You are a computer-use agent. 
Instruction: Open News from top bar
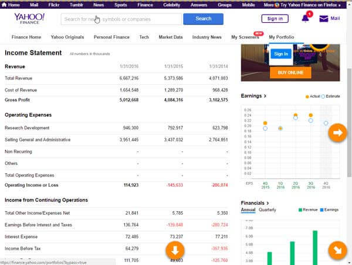[99, 5]
